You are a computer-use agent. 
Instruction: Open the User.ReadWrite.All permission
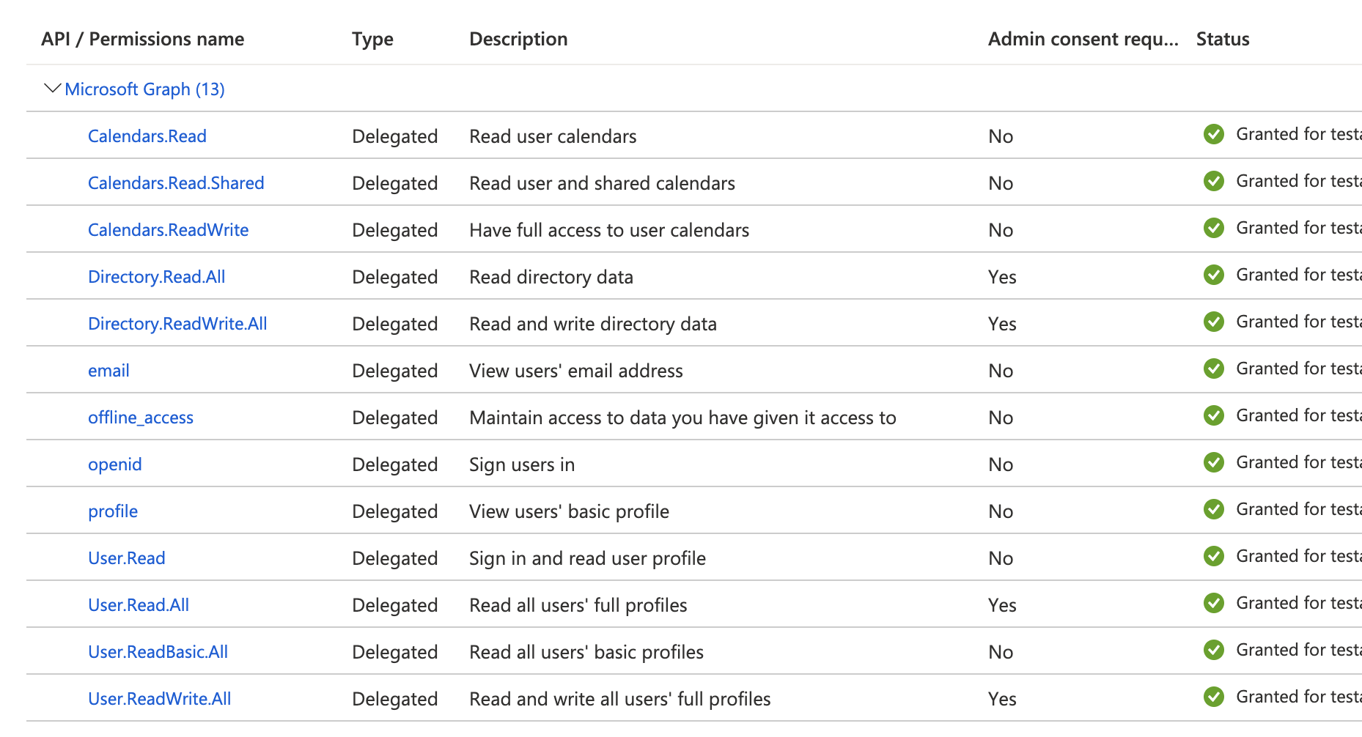(x=160, y=699)
